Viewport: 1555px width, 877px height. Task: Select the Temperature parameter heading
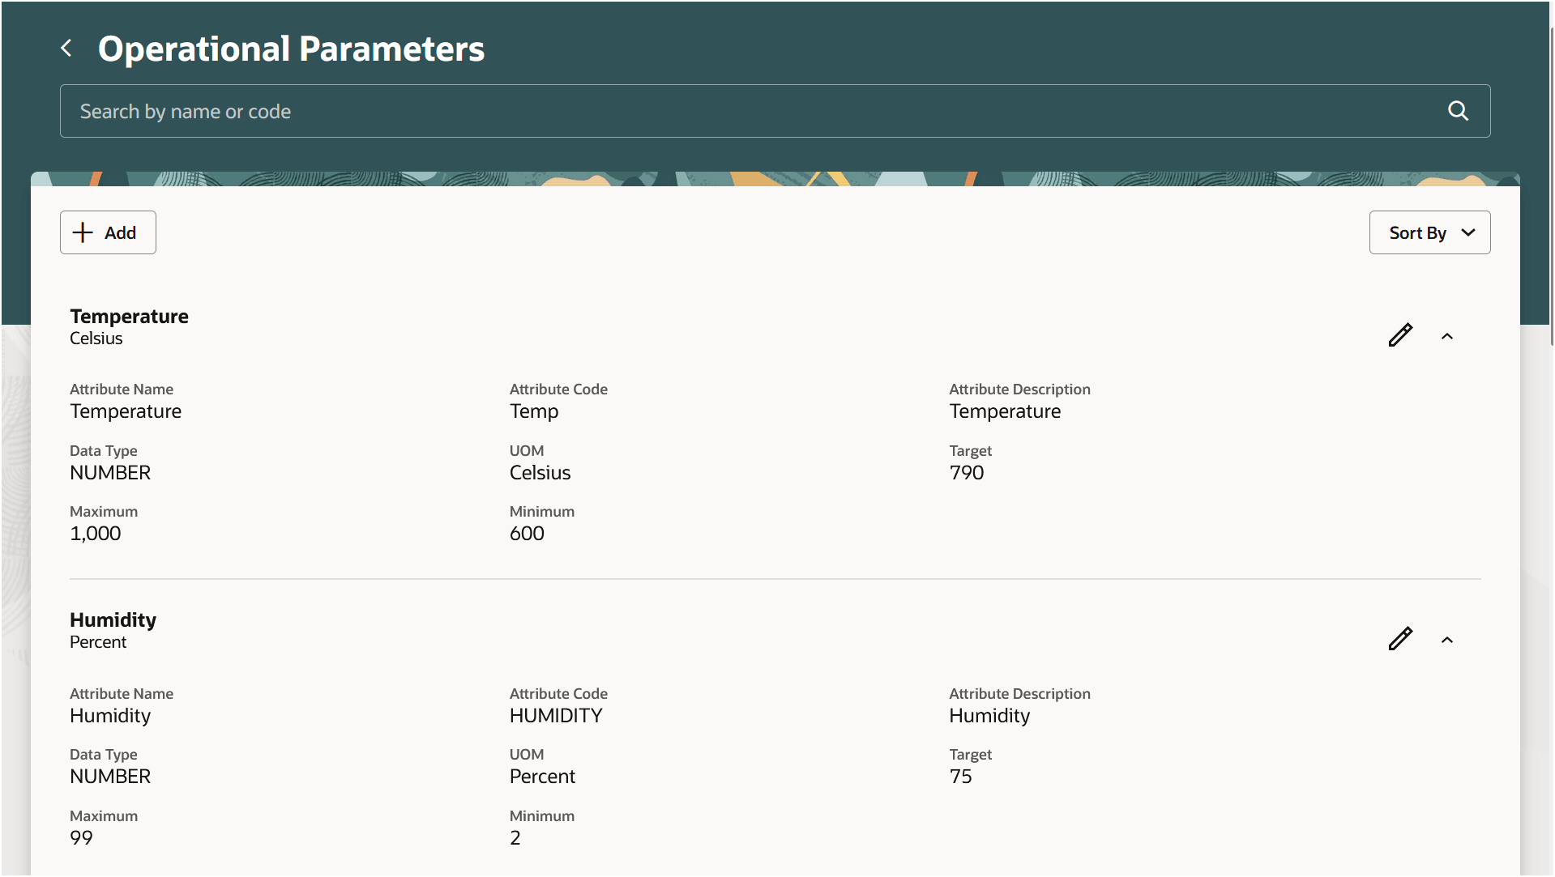[x=129, y=316]
